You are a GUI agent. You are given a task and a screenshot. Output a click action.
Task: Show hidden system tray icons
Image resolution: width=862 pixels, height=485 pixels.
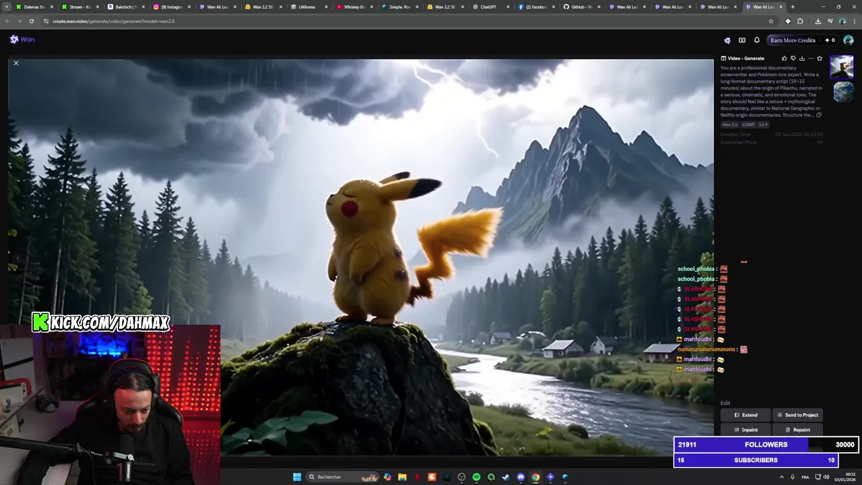pos(782,477)
